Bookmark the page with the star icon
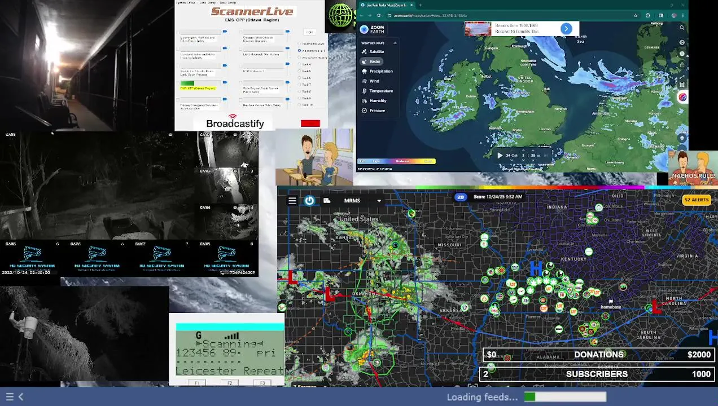 tap(636, 15)
